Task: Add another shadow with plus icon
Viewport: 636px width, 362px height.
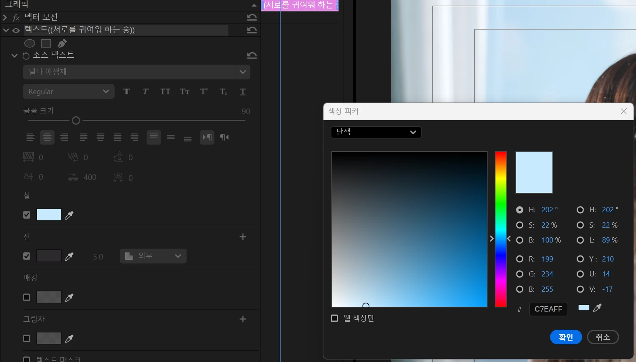Action: 243,319
